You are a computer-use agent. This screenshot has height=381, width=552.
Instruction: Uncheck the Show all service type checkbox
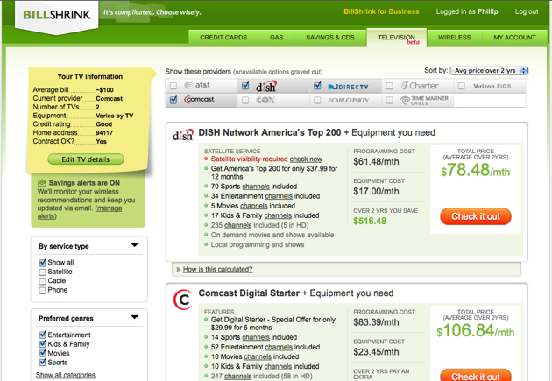coord(42,263)
